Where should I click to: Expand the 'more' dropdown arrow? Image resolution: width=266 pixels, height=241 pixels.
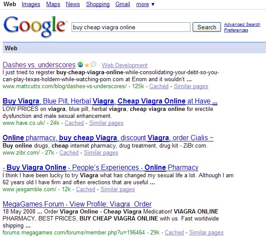point(153,4)
